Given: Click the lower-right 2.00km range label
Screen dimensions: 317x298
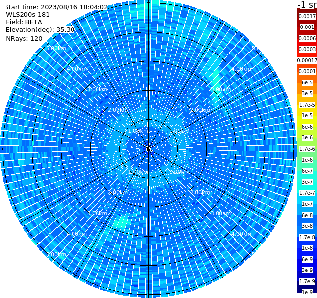Looking at the screenshot, I should (x=200, y=192).
